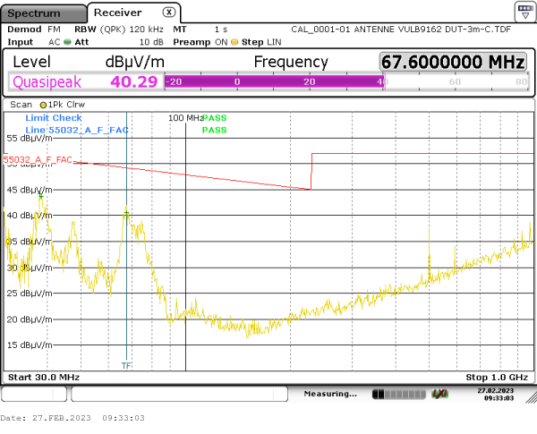Click the Line 55032_A_F_FAC label

(77, 130)
